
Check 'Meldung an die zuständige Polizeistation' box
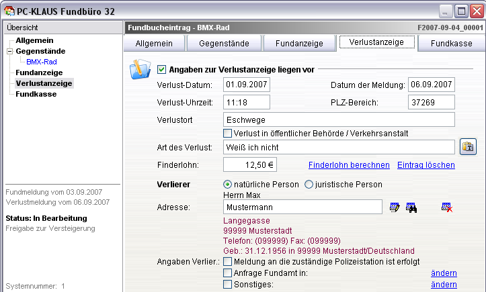[228, 261]
